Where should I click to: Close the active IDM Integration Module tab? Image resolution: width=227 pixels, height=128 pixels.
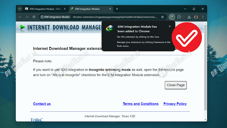click(x=110, y=9)
